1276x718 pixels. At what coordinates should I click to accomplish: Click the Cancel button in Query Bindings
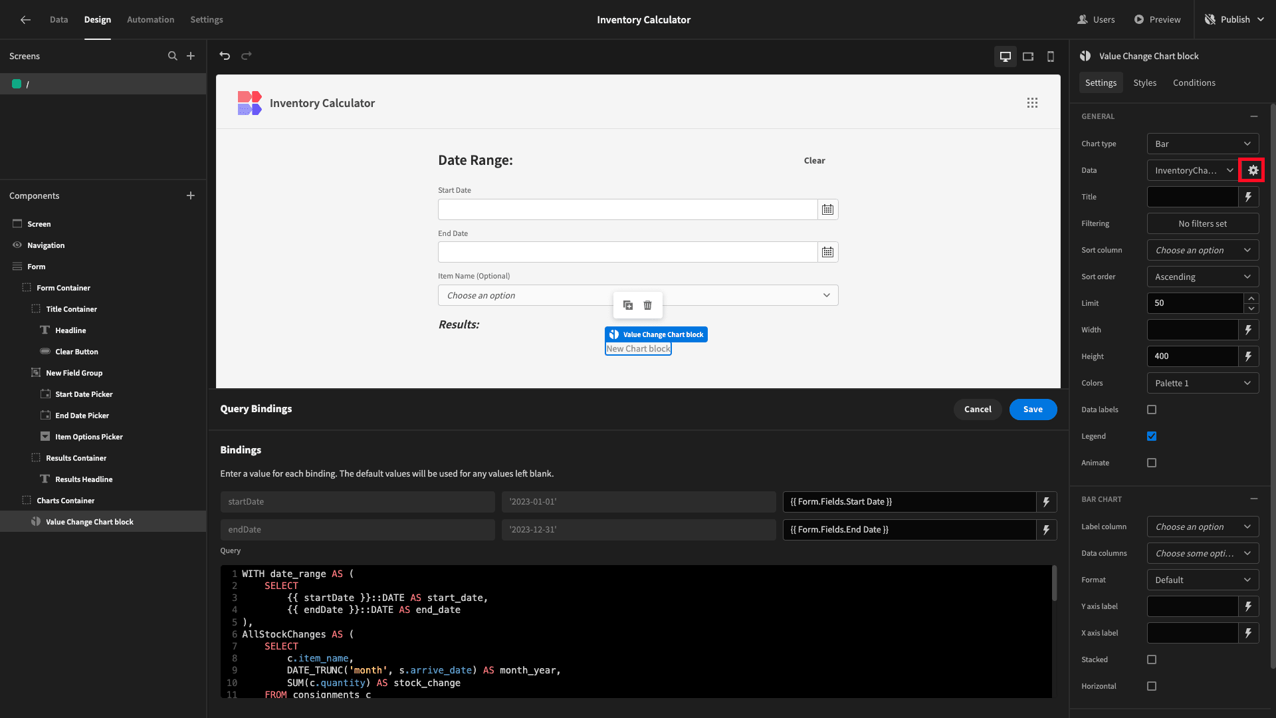(978, 409)
